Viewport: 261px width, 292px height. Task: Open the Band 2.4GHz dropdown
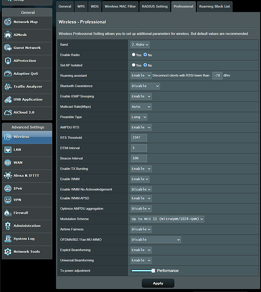pyautogui.click(x=140, y=44)
